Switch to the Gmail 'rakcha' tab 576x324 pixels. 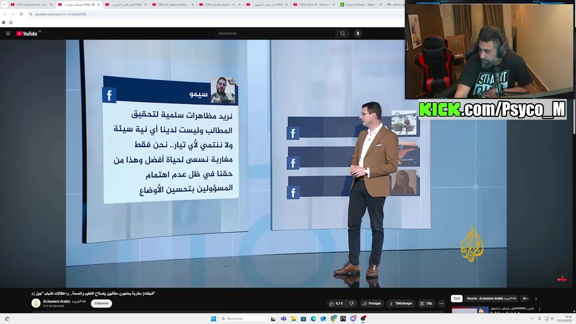coord(395,4)
